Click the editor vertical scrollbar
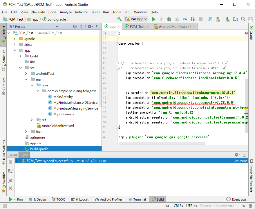255x209 pixels. click(247, 106)
